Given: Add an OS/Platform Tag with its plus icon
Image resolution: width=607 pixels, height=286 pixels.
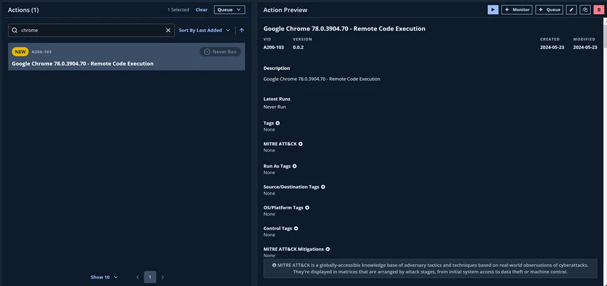Looking at the screenshot, I should [307, 207].
